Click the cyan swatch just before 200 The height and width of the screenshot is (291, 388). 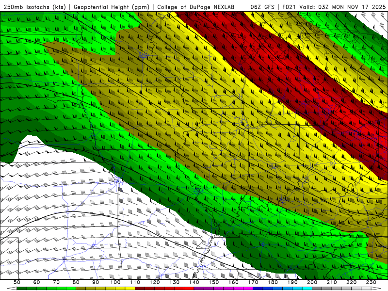[307, 289]
